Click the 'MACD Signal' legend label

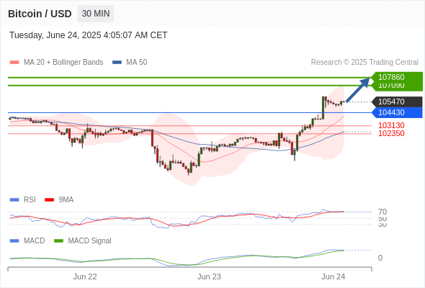[x=90, y=241]
